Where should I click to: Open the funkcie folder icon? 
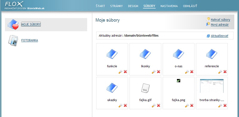pos(112,54)
